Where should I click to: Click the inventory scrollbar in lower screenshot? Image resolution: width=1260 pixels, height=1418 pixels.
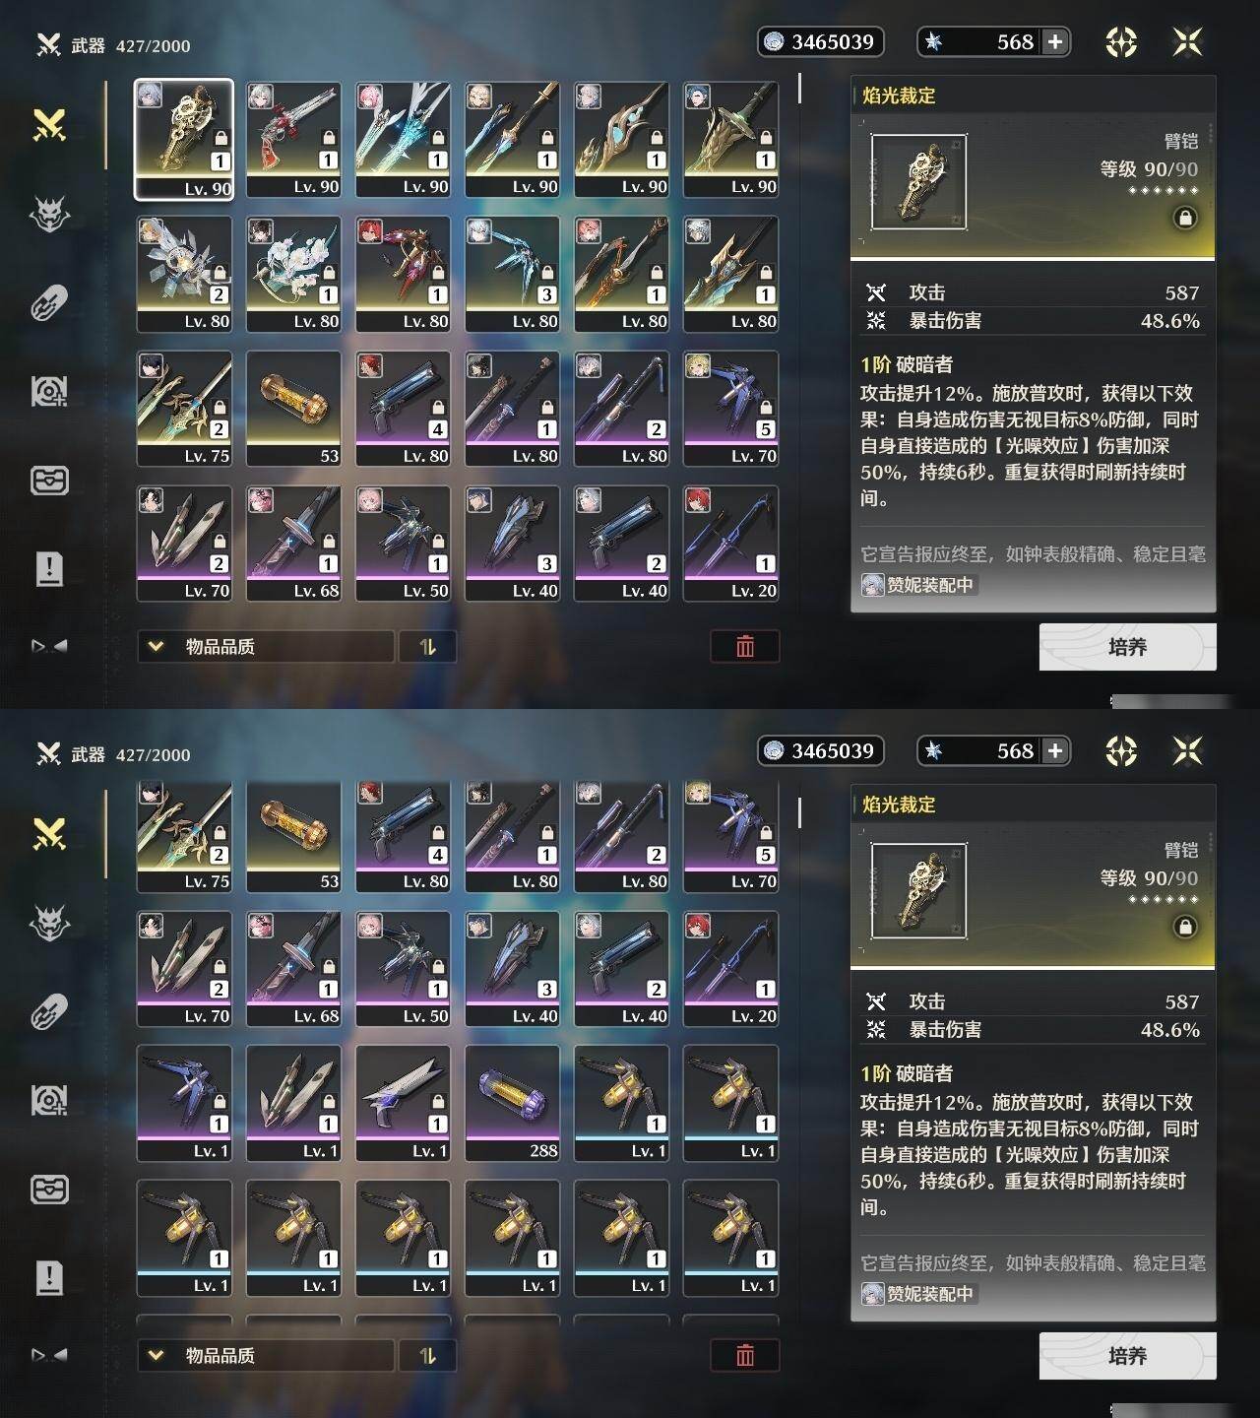(799, 812)
